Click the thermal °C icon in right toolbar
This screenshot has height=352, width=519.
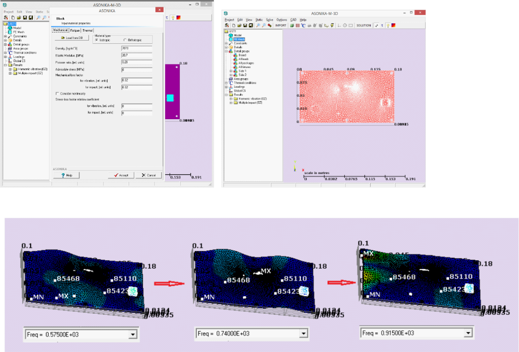[x=303, y=25]
